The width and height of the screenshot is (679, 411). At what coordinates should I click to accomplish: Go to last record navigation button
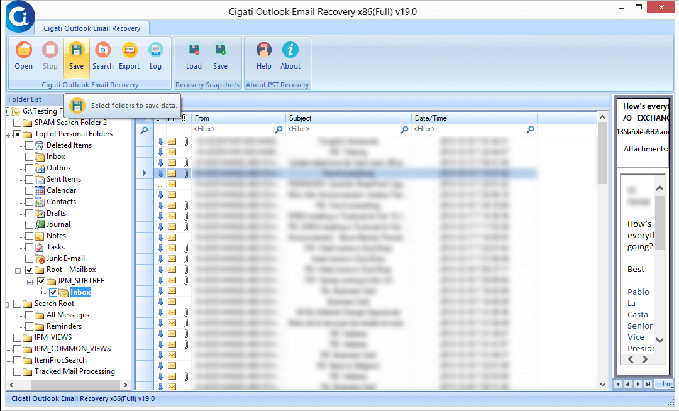(648, 384)
